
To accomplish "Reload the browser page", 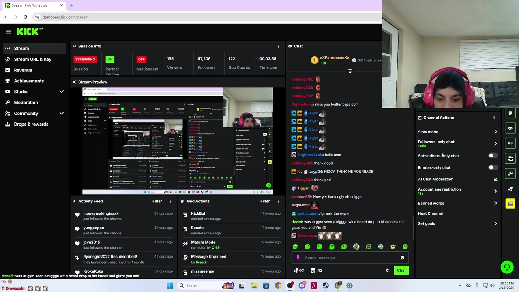I will (25, 17).
